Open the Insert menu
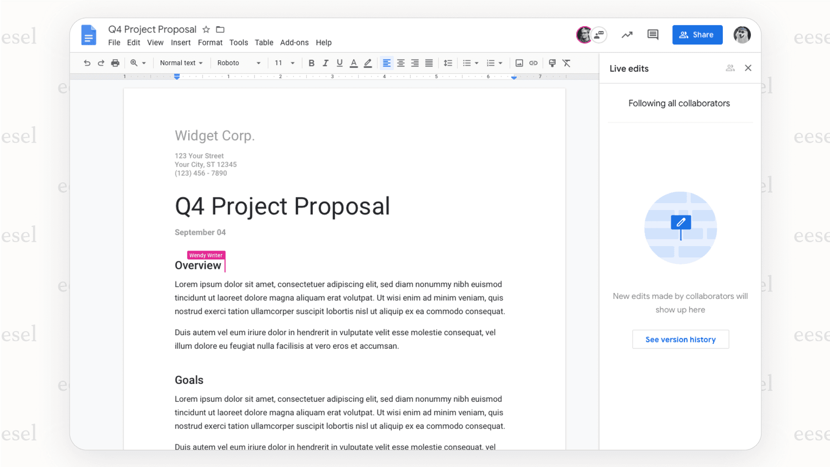830x467 pixels. click(x=180, y=42)
